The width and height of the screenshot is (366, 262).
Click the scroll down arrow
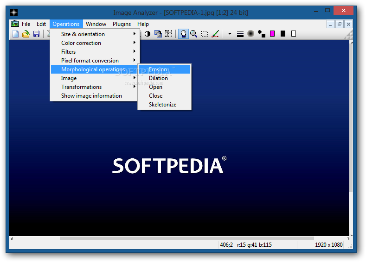[352, 235]
